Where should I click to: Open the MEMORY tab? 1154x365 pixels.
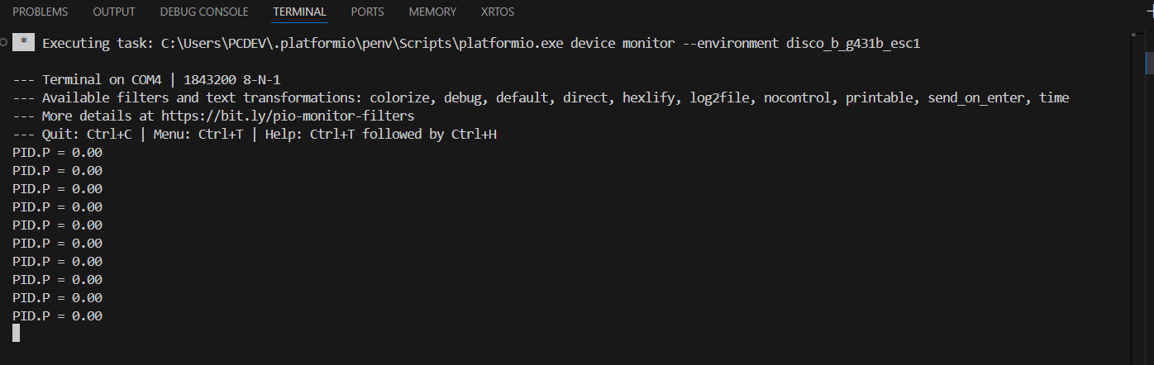tap(432, 12)
